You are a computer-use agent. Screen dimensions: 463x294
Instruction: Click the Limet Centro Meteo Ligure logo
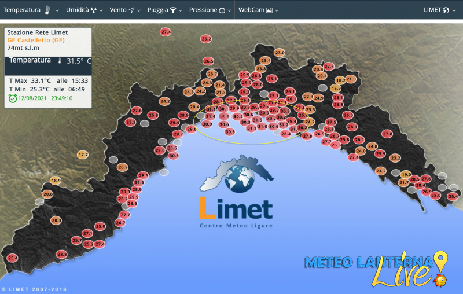pos(237,192)
